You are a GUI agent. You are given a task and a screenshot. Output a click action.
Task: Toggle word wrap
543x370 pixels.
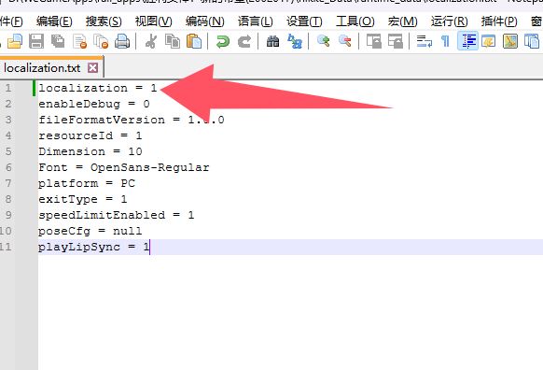click(425, 41)
